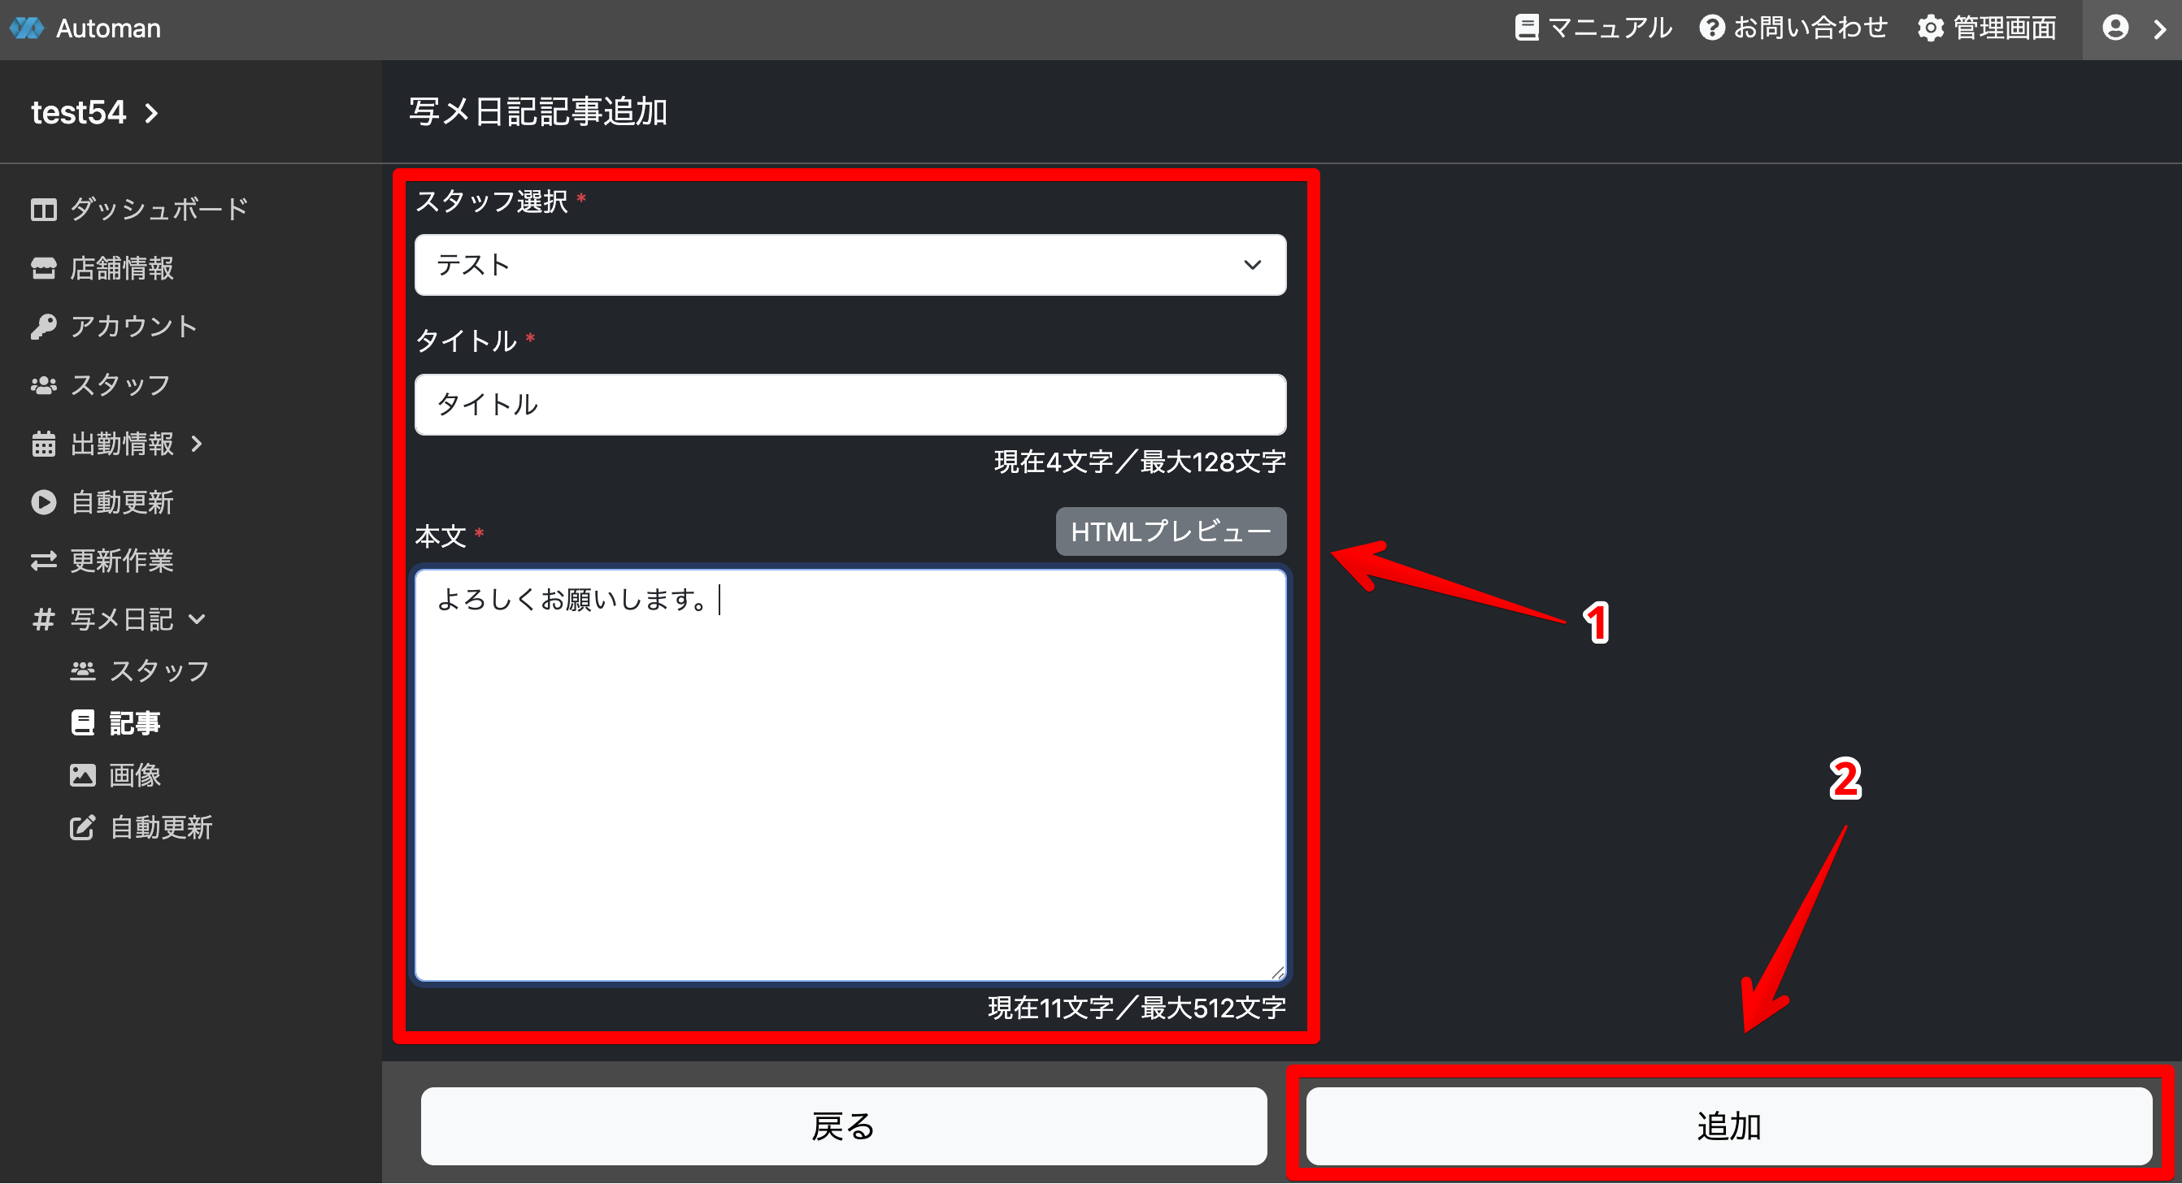Open the スタッフ選択 dropdown
Viewport: 2182px width, 1184px height.
click(x=850, y=265)
